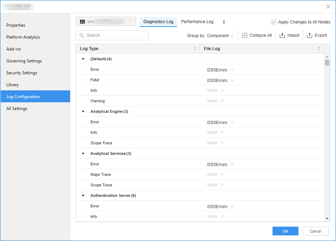Sort by File Log column arrows
Viewport: 336px width, 241px height.
(x=319, y=49)
